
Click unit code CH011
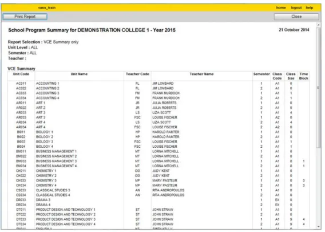click(x=21, y=171)
